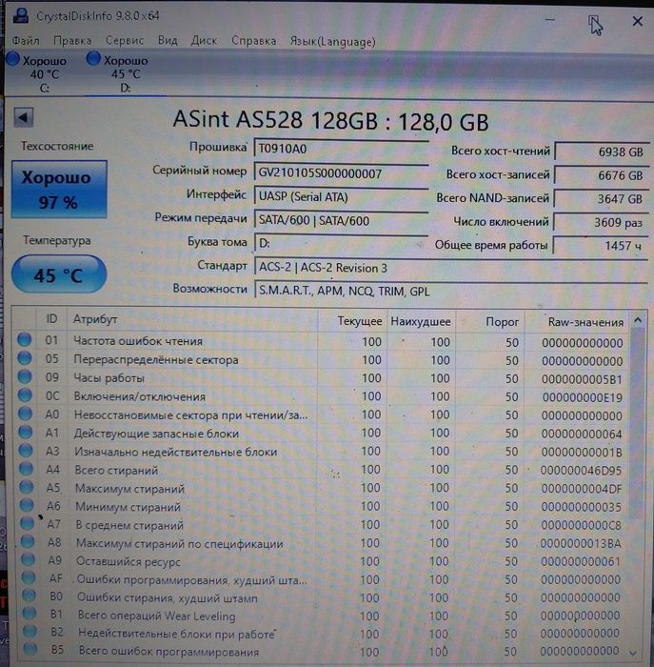Click the ID column header
The width and height of the screenshot is (654, 667).
point(51,318)
